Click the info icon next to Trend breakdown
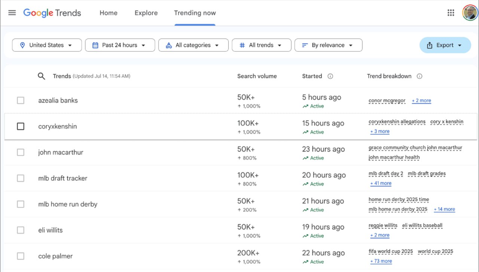 click(419, 76)
